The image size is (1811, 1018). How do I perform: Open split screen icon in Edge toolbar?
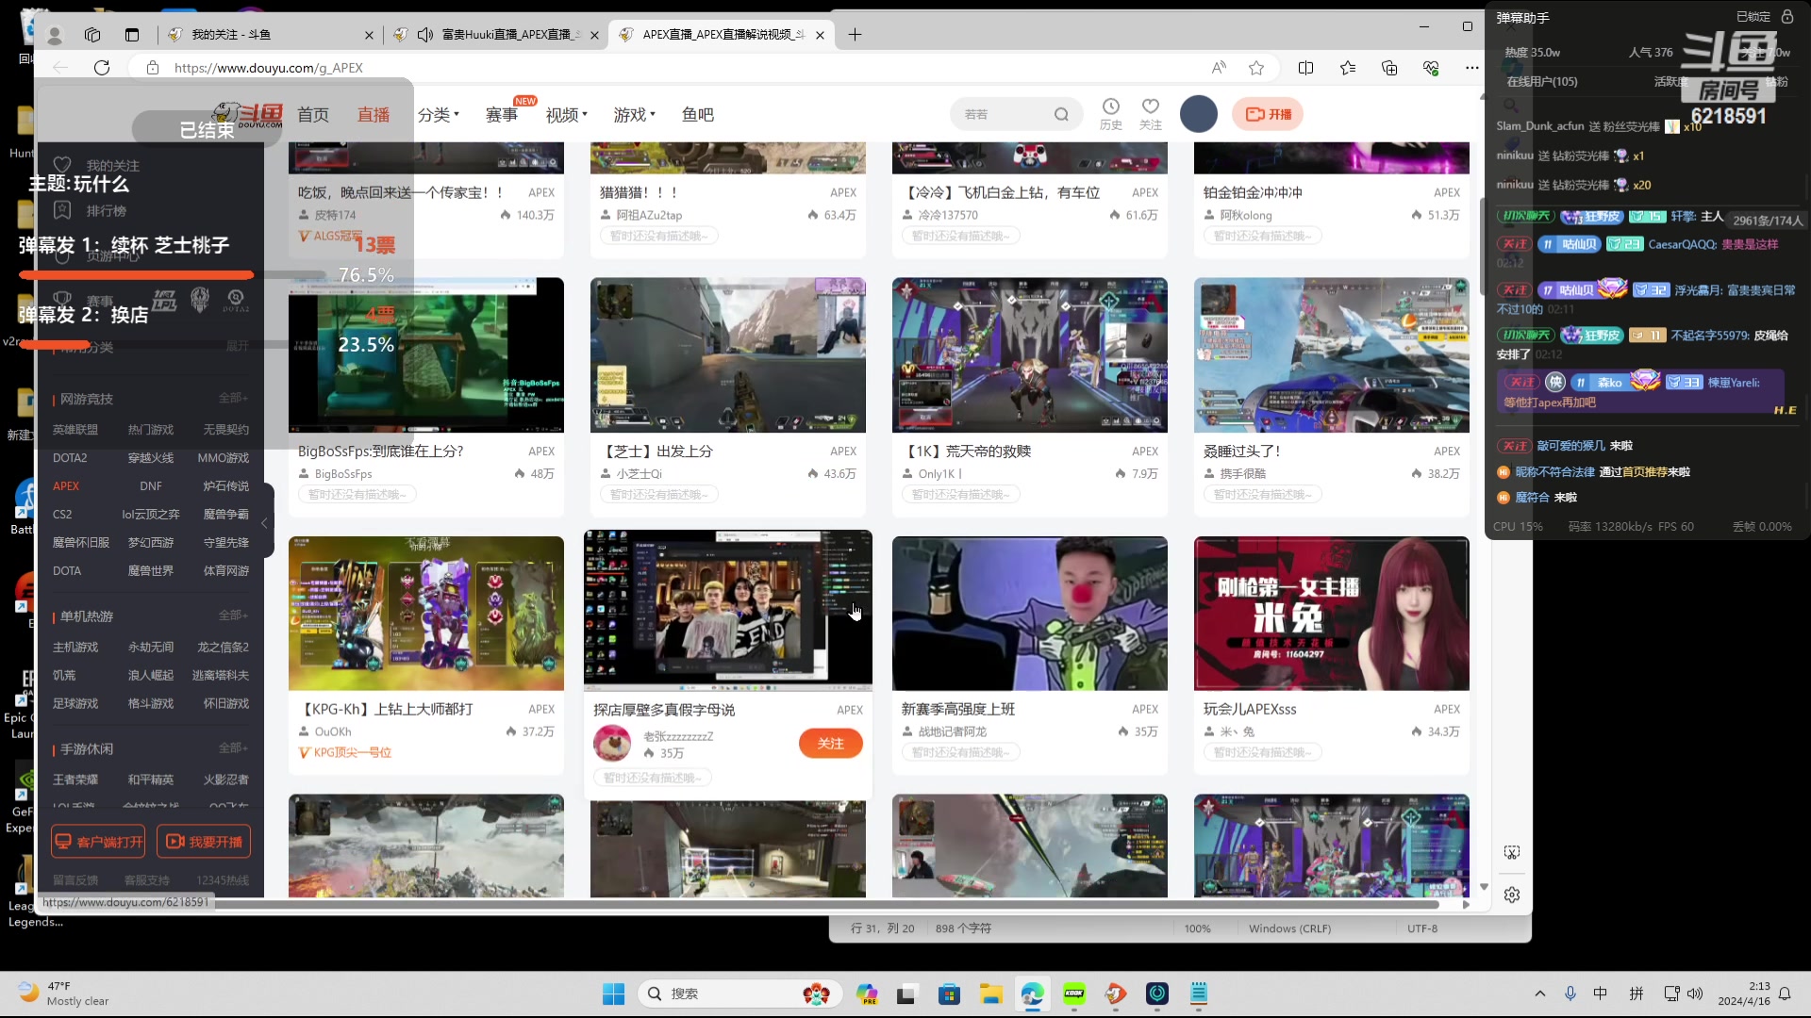(x=1305, y=67)
